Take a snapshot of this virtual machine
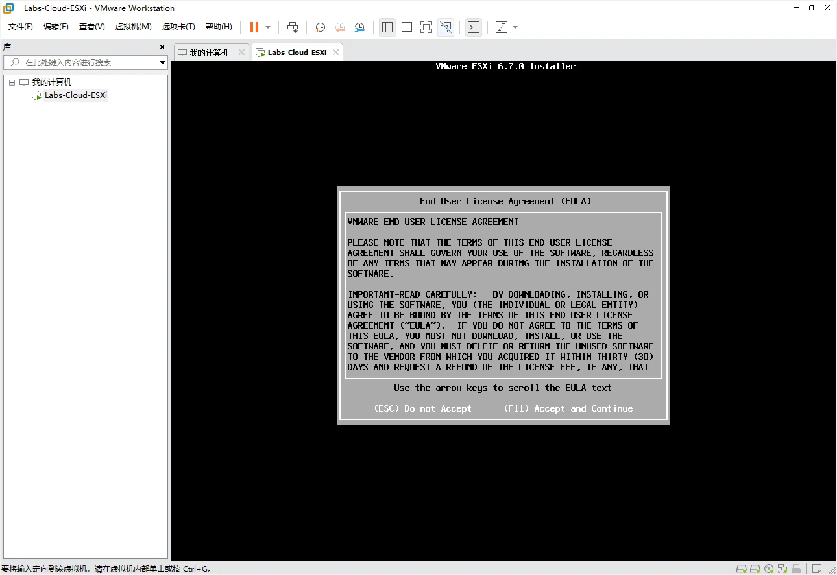 tap(320, 27)
